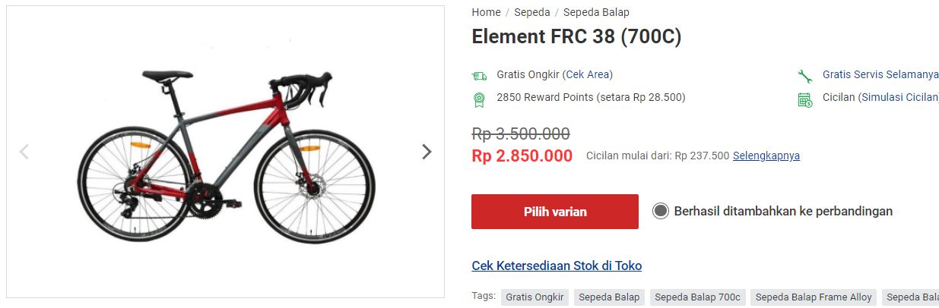Click the reward points medal icon
Image resolution: width=939 pixels, height=308 pixels.
point(479,99)
